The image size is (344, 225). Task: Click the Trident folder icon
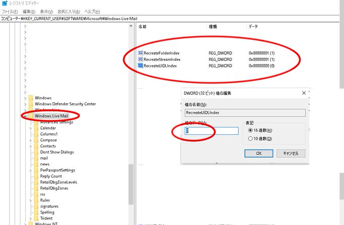(x=36, y=218)
